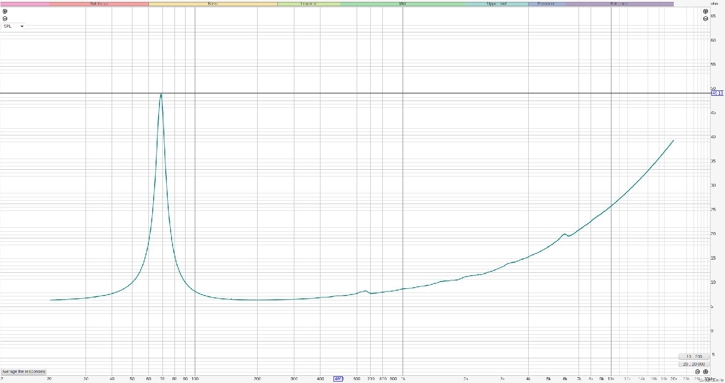This screenshot has height=383, width=725.
Task: Click the yellow Bass frequency band
Action: coord(213,4)
